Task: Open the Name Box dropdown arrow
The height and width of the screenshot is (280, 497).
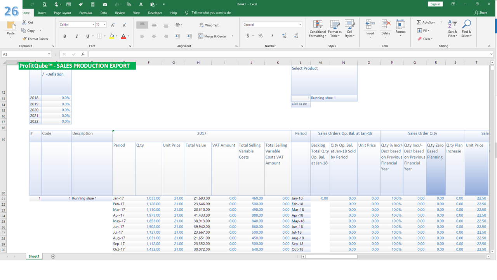Action: pos(49,54)
